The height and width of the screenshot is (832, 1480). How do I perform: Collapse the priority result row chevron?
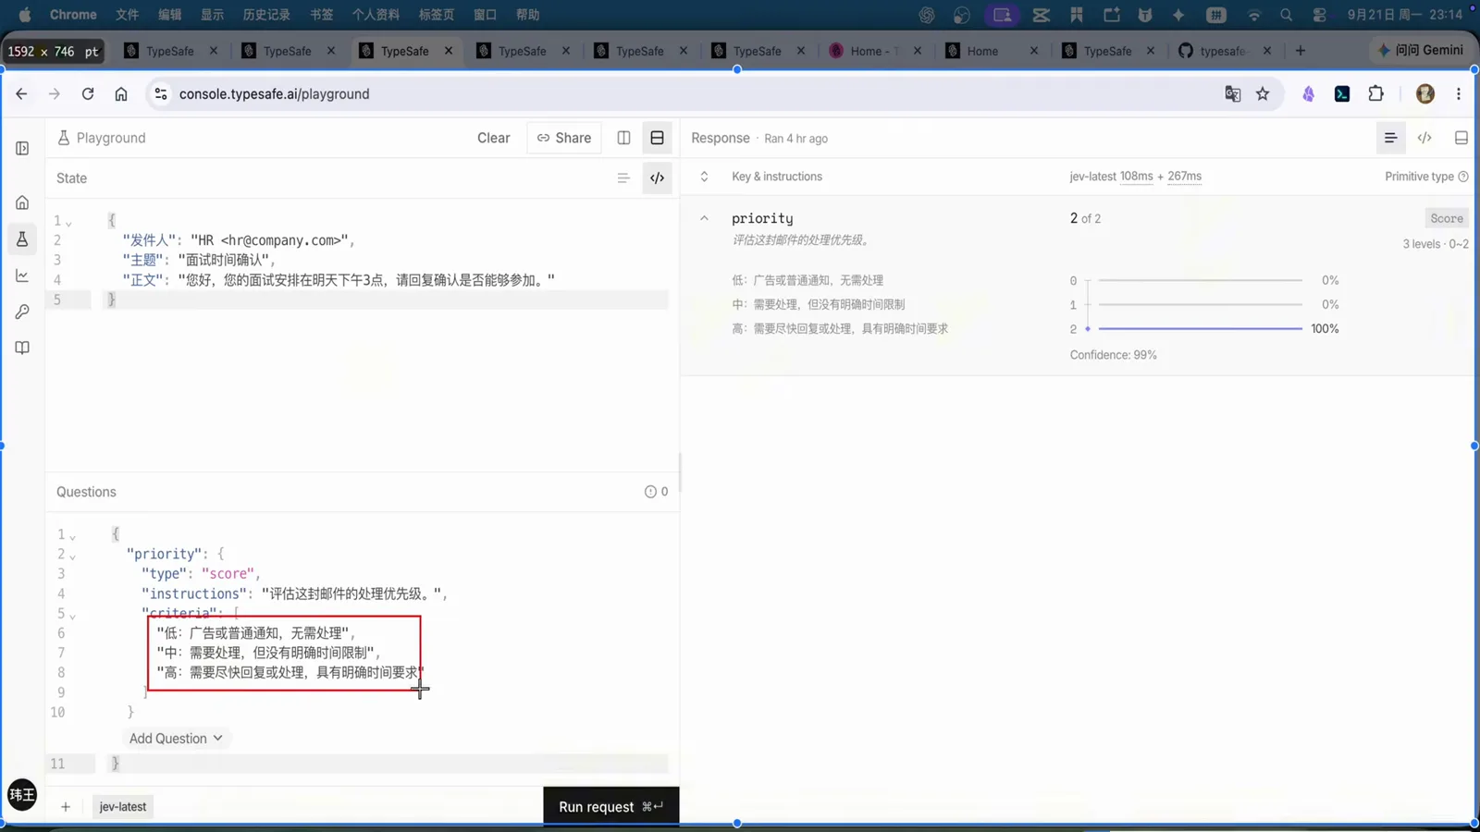pos(704,218)
